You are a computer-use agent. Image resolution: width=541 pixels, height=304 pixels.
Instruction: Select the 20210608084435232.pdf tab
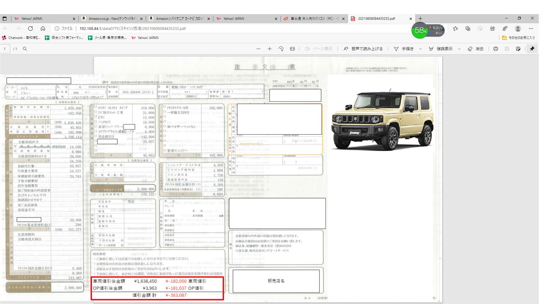pyautogui.click(x=382, y=19)
